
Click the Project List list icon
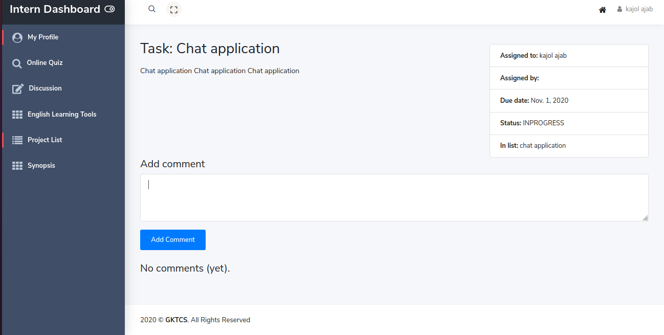pyautogui.click(x=17, y=140)
